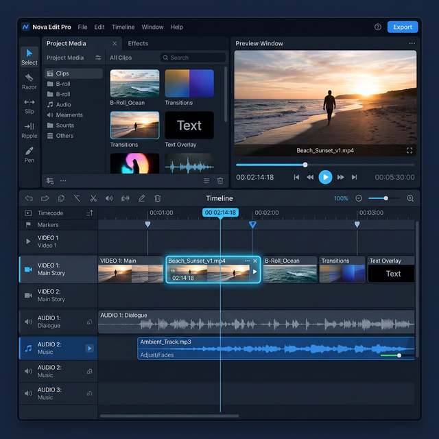Click the scissors cut icon in timeline toolbar
Image resolution: width=439 pixels, height=439 pixels.
pos(93,198)
